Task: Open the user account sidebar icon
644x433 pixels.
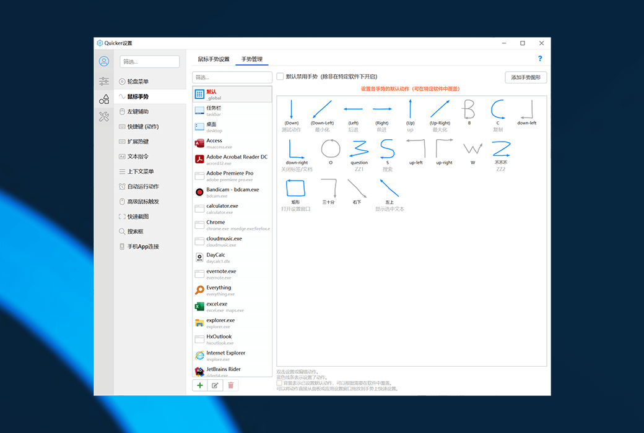Action: [104, 62]
